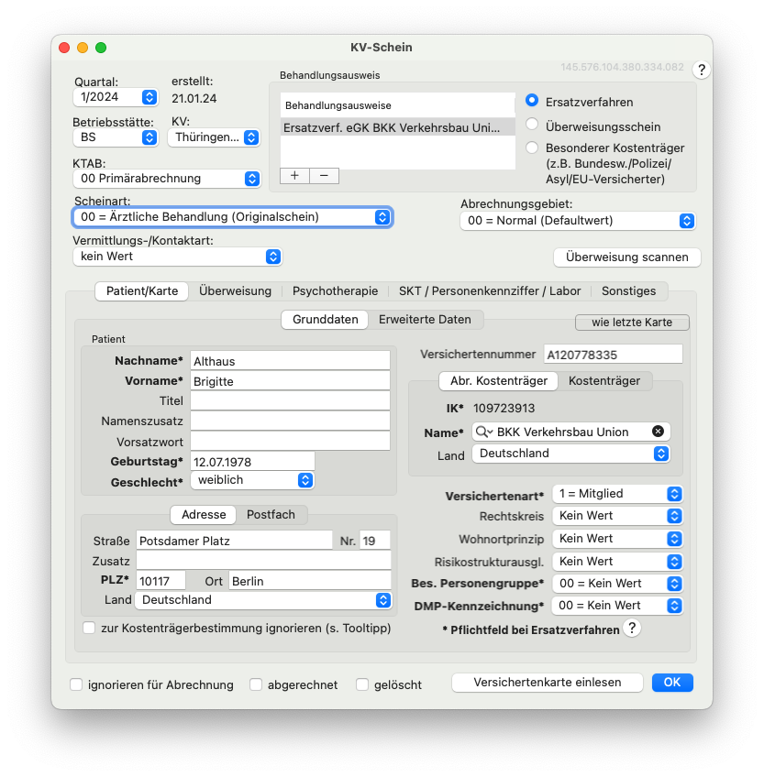Switch to the Psychotherapie tab
Viewport: 764px width, 777px height.
pyautogui.click(x=335, y=290)
